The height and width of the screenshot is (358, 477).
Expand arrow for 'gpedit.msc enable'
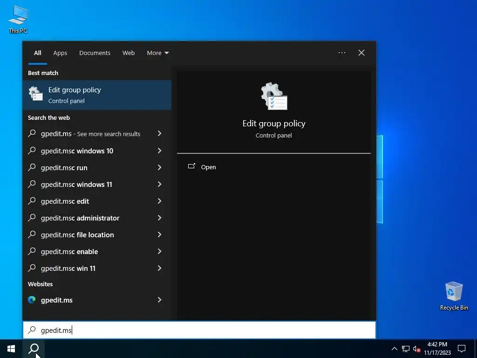[159, 251]
